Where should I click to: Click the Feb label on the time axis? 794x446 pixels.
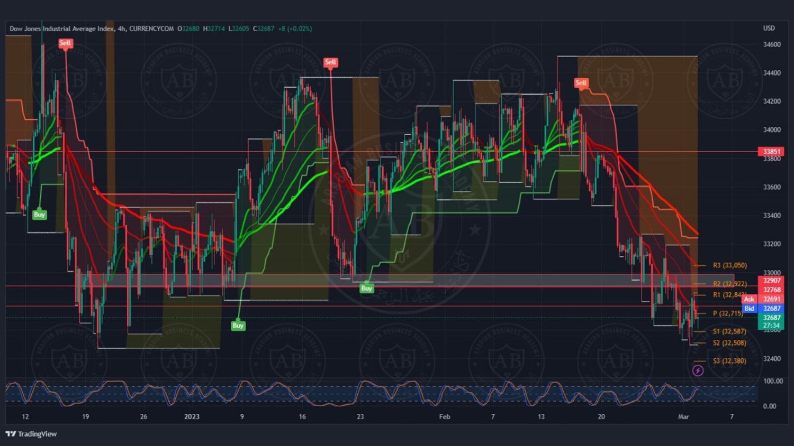tap(445, 416)
